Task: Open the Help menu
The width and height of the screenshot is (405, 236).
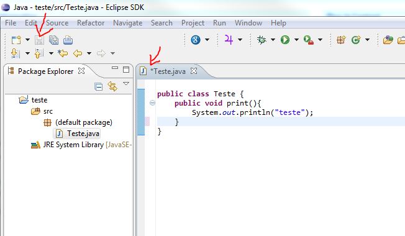Action: [x=278, y=23]
